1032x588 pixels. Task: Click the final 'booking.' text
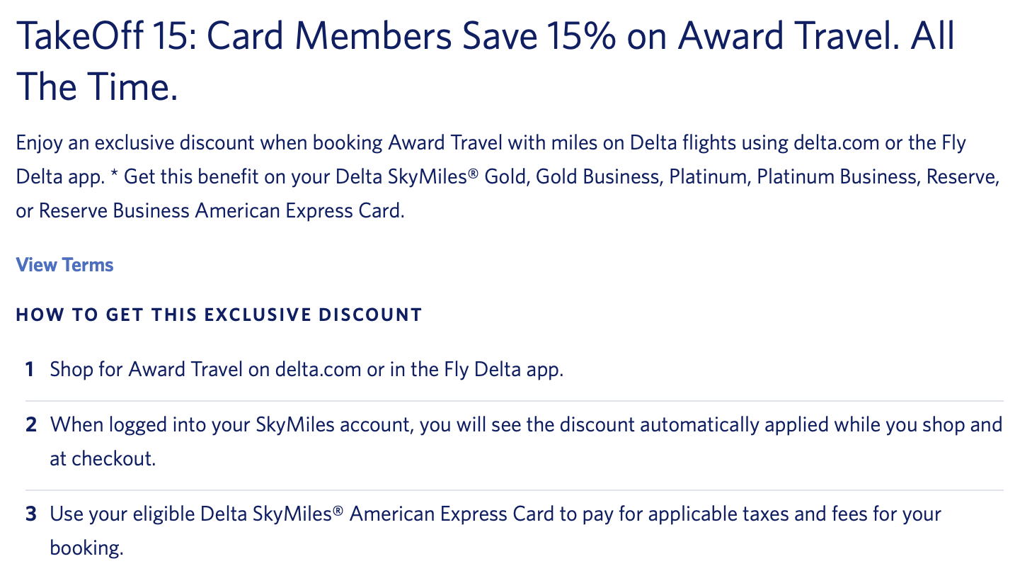point(86,548)
